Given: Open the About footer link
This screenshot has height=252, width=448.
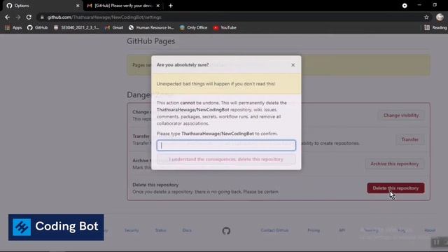Looking at the screenshot, I should pos(430,230).
